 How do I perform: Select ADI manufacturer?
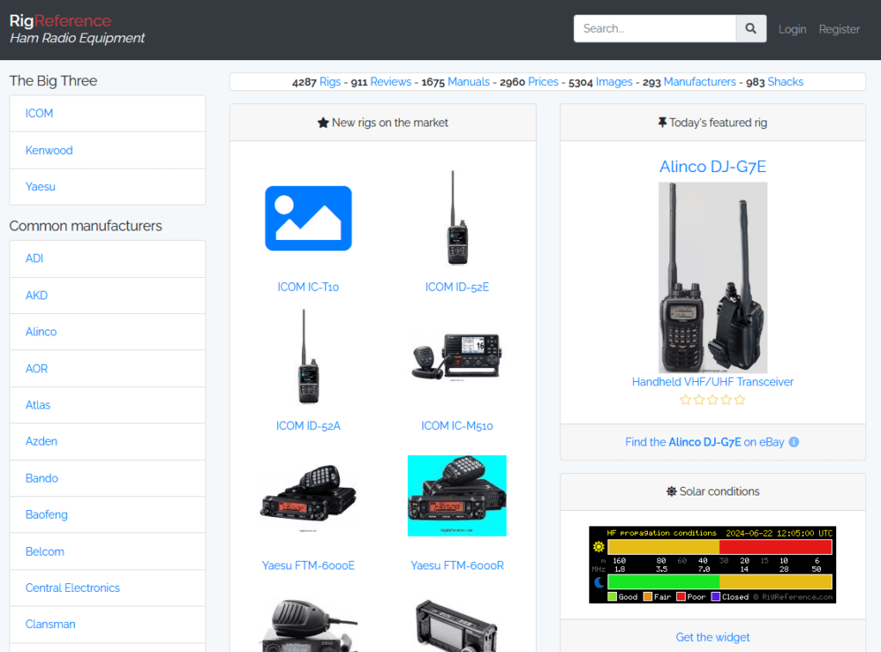[x=108, y=258]
